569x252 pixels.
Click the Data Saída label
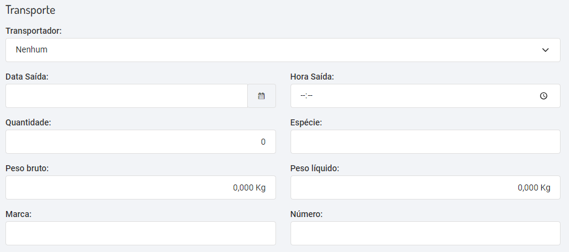27,77
